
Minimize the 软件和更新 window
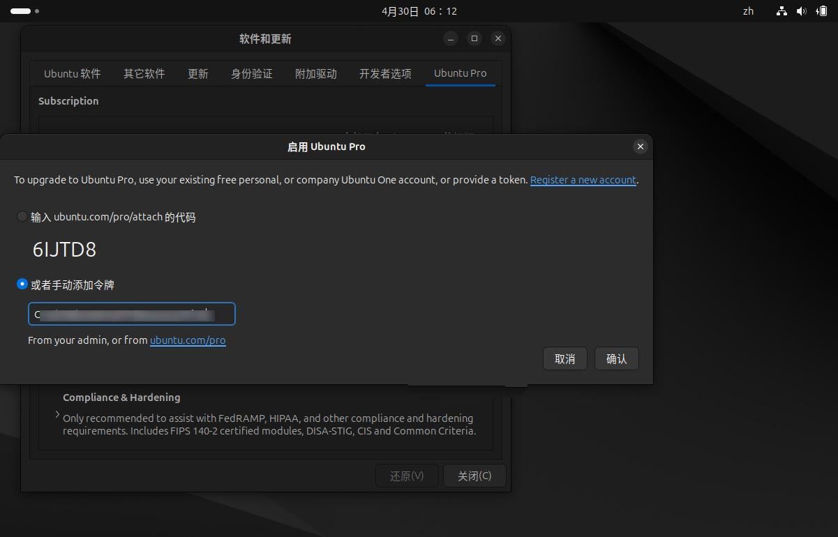pos(451,39)
